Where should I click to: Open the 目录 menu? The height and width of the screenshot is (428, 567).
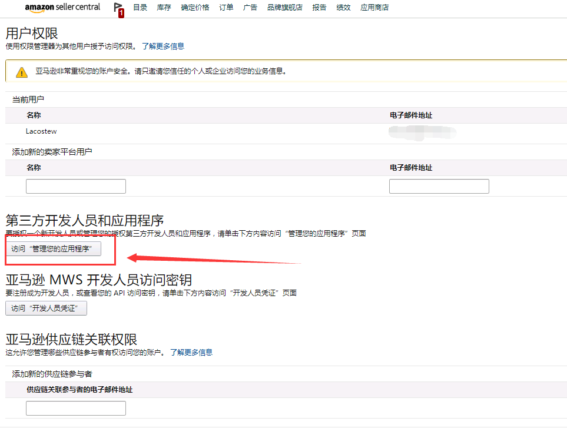pyautogui.click(x=140, y=7)
